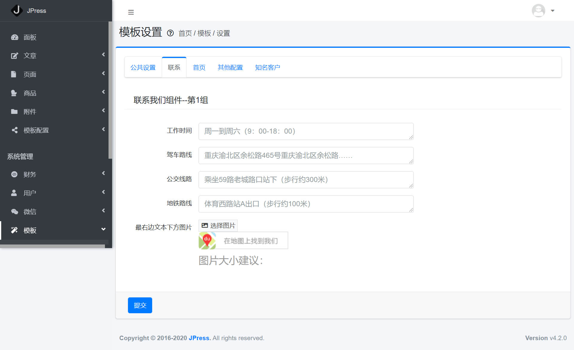Click the JPress logo icon
This screenshot has width=574, height=350.
pyautogui.click(x=17, y=10)
